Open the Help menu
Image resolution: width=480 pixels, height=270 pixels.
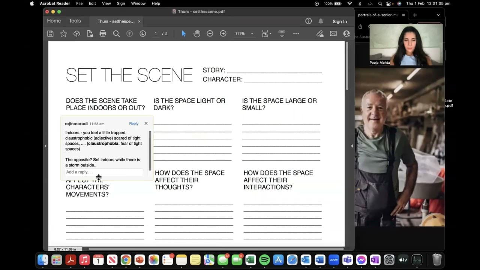click(156, 3)
